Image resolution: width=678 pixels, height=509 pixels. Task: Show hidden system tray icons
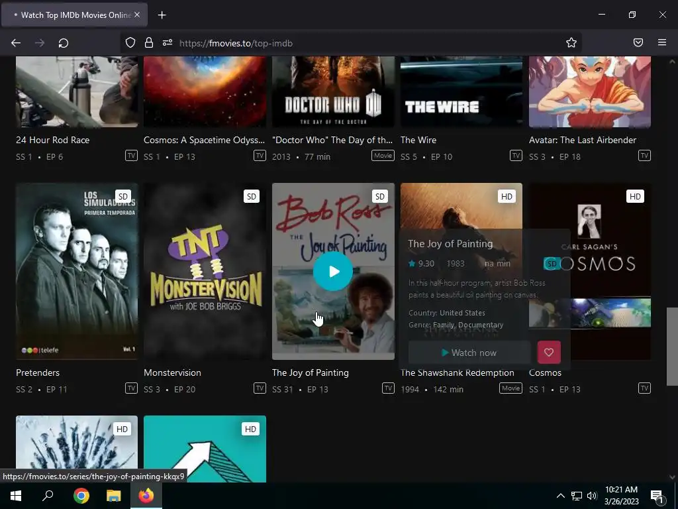[x=560, y=496]
